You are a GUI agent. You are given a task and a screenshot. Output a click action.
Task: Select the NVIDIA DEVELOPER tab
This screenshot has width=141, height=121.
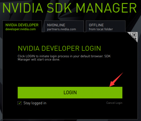22,27
